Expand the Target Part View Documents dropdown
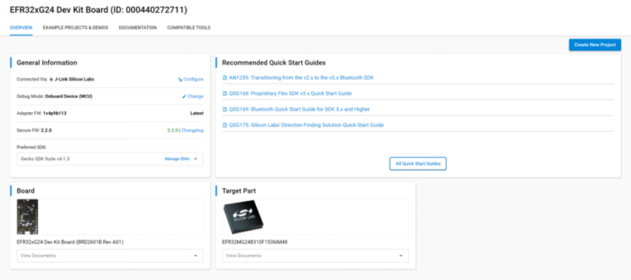631x280 pixels. [315, 255]
